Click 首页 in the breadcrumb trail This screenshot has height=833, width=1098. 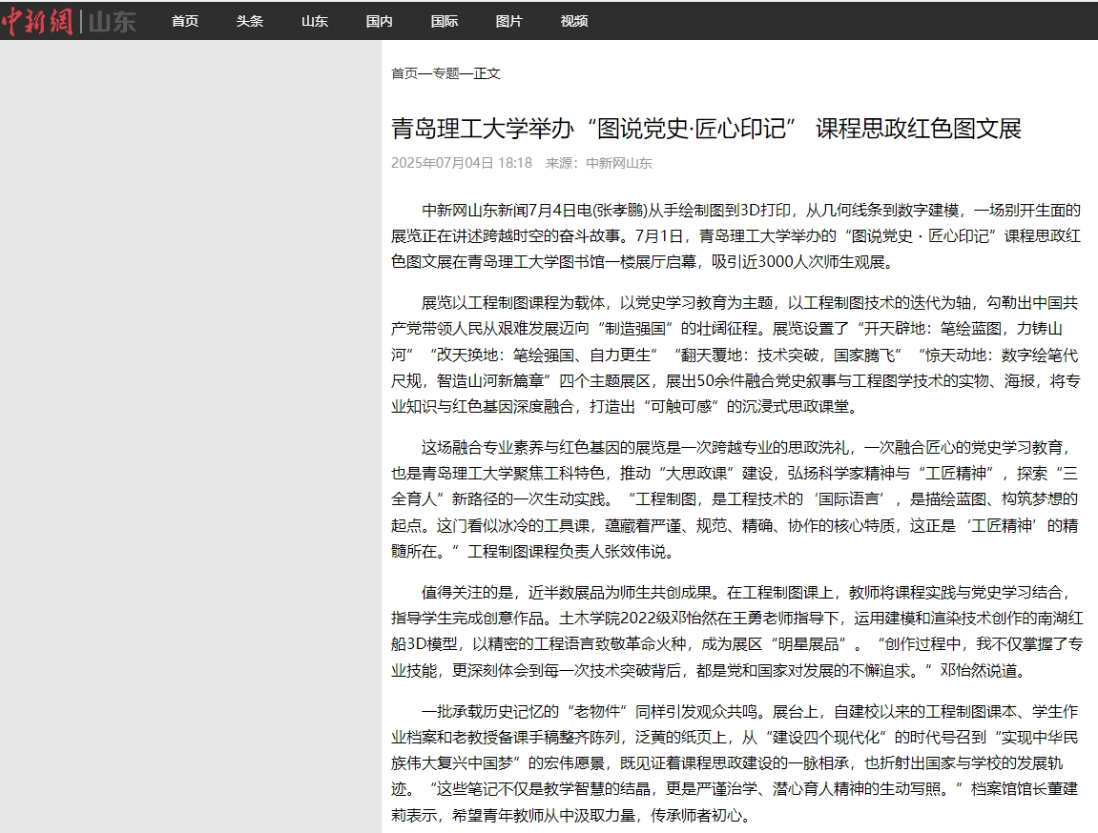(x=404, y=73)
